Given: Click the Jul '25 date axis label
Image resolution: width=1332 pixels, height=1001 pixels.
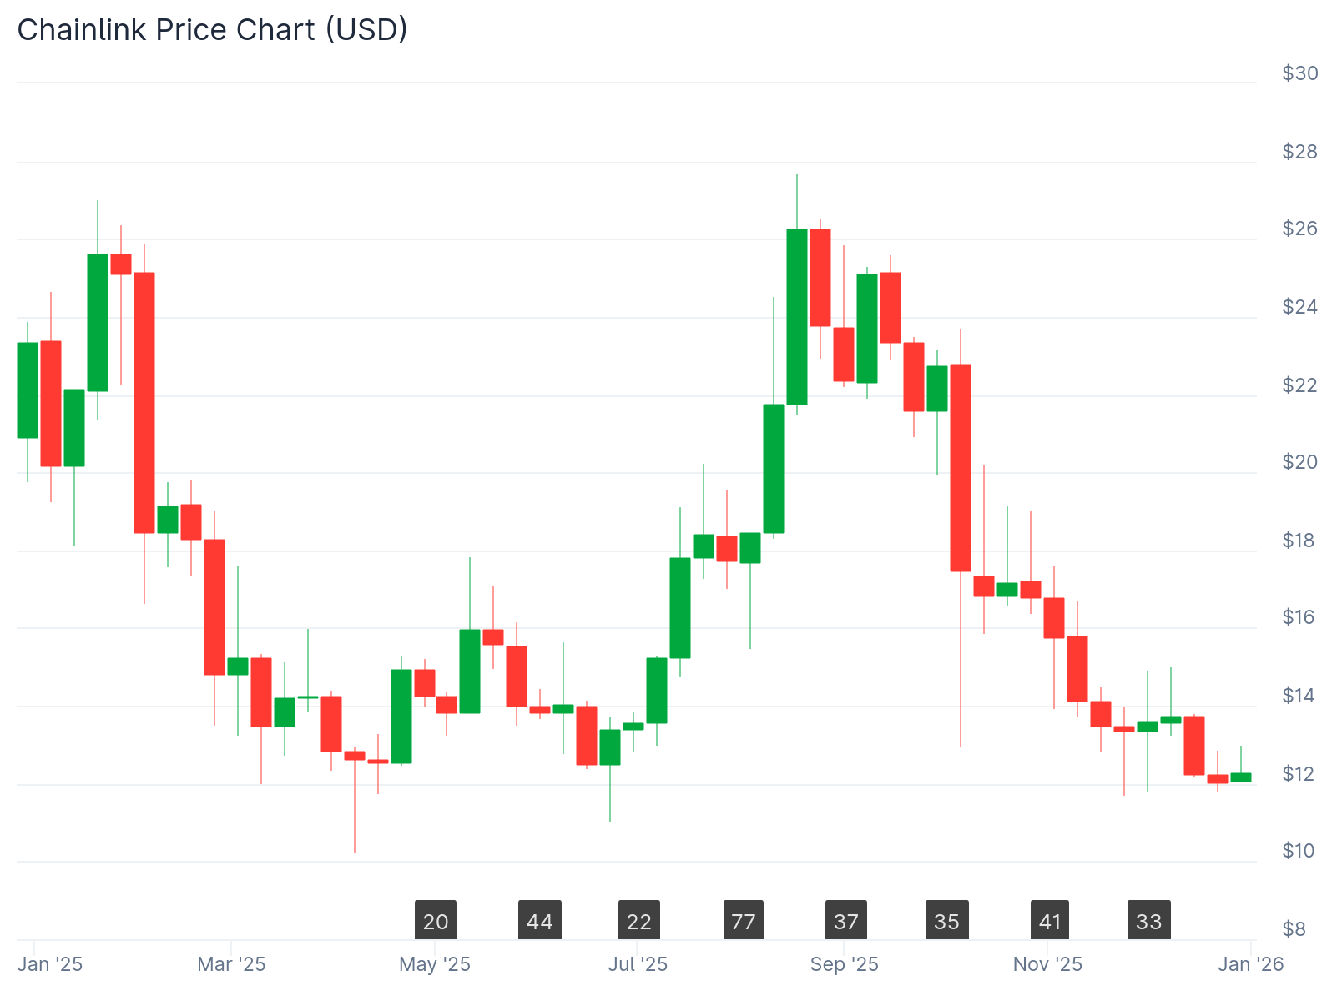Looking at the screenshot, I should click(638, 964).
